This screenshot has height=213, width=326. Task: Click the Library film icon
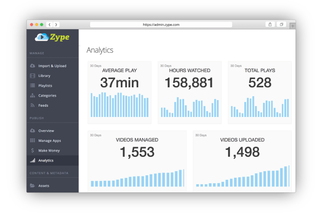[x=33, y=76]
